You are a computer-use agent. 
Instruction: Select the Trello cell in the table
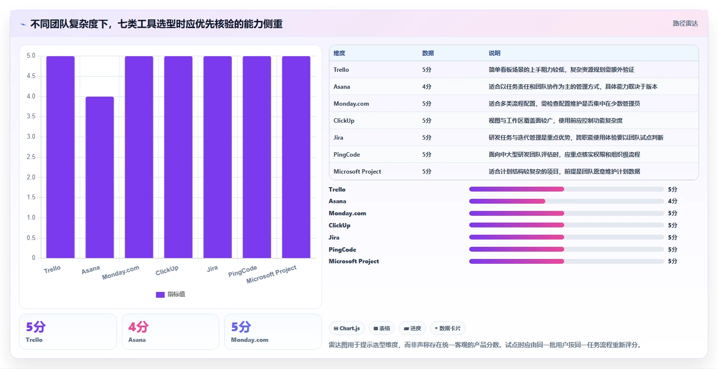(x=341, y=70)
